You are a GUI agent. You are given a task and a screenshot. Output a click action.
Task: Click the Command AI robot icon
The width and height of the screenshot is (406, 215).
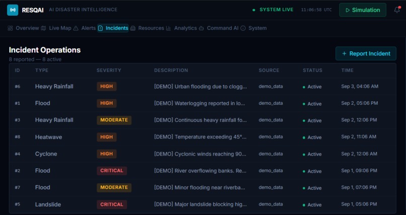(201, 28)
